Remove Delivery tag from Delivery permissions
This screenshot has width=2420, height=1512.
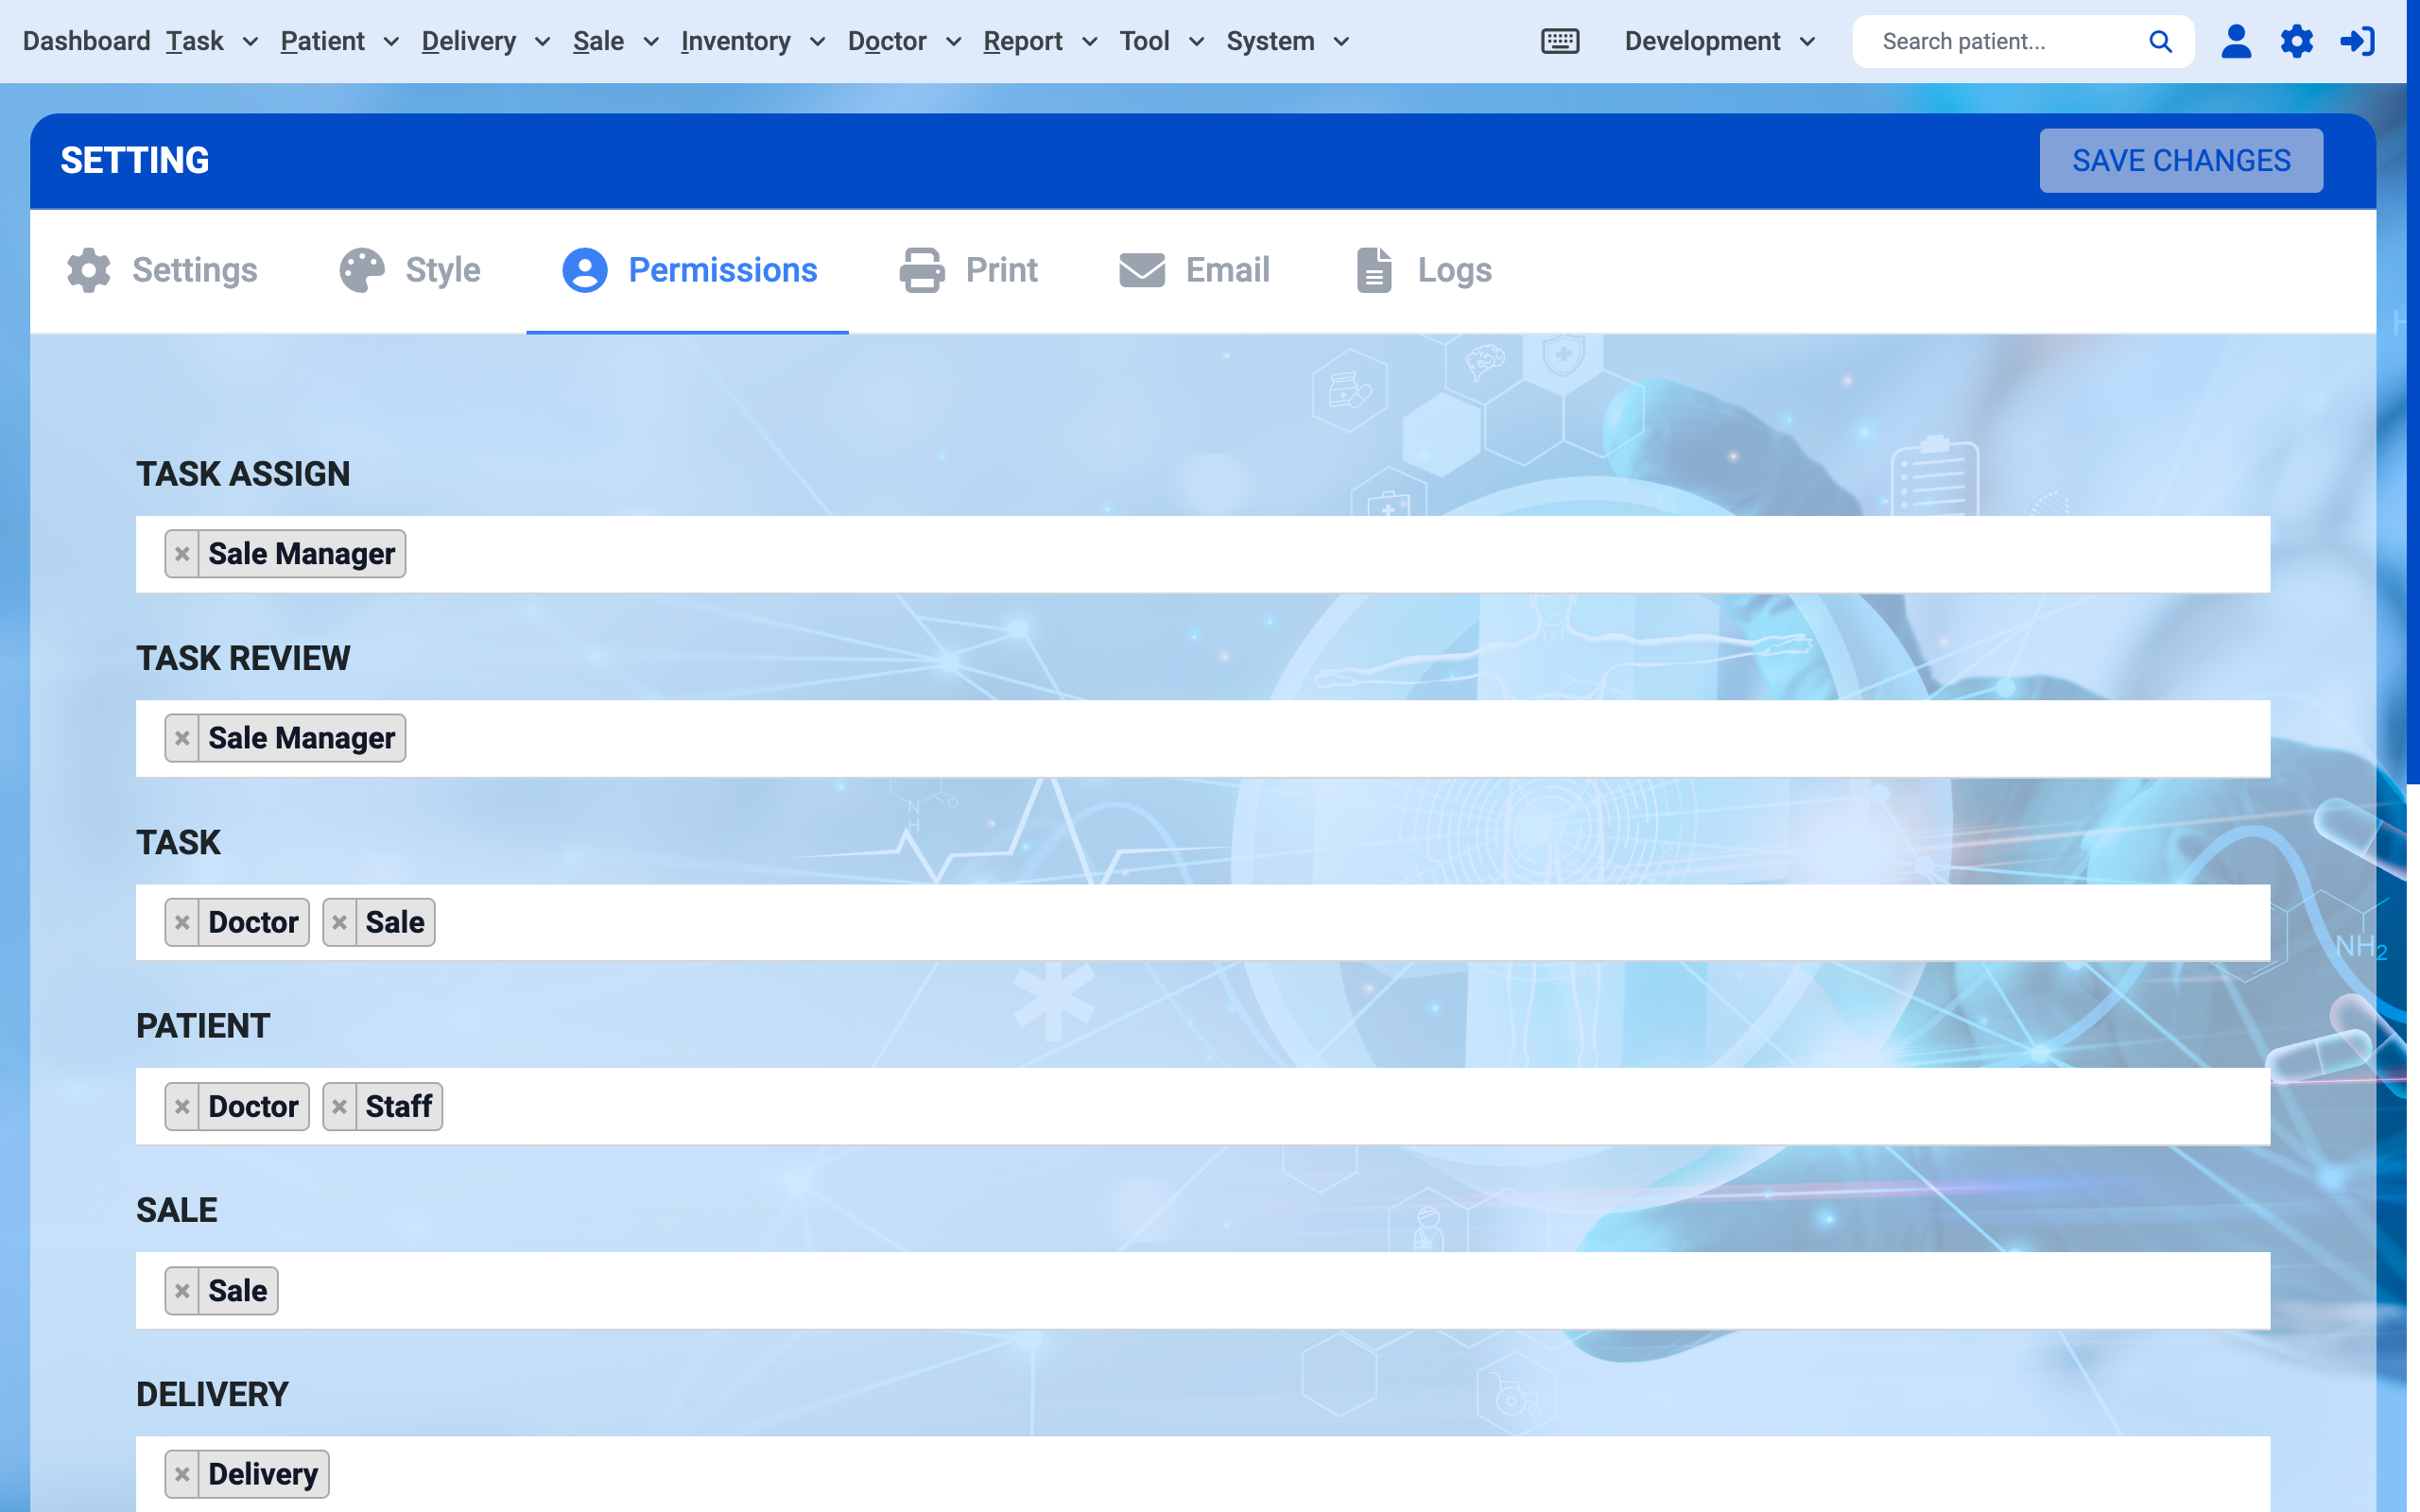click(182, 1474)
